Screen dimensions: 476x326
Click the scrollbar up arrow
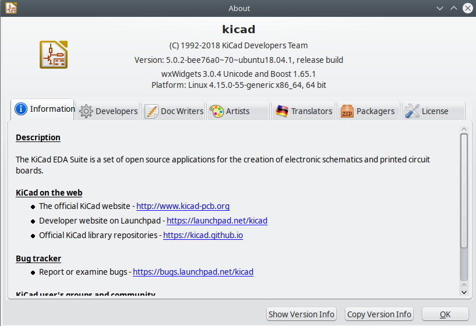pyautogui.click(x=464, y=129)
